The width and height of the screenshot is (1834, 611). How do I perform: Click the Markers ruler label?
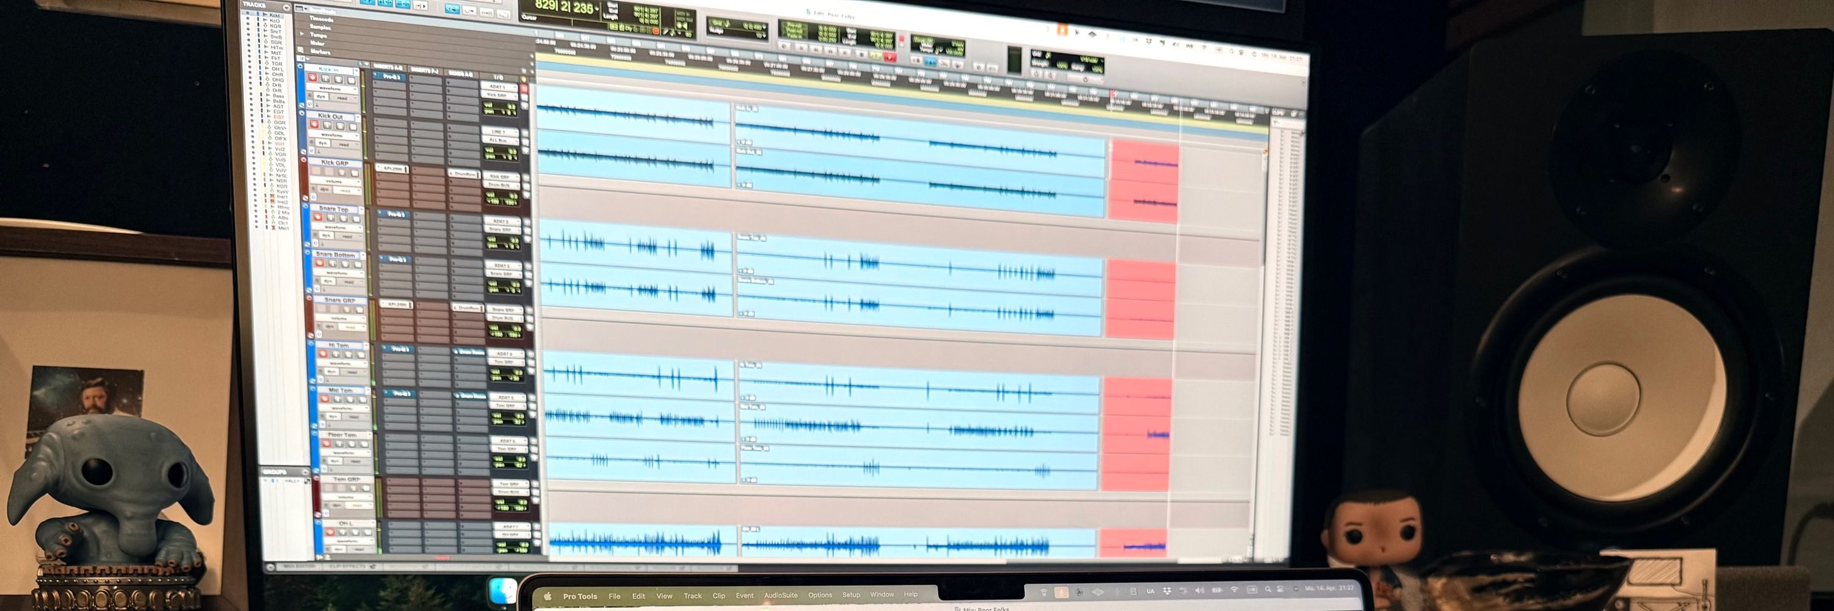tap(320, 52)
